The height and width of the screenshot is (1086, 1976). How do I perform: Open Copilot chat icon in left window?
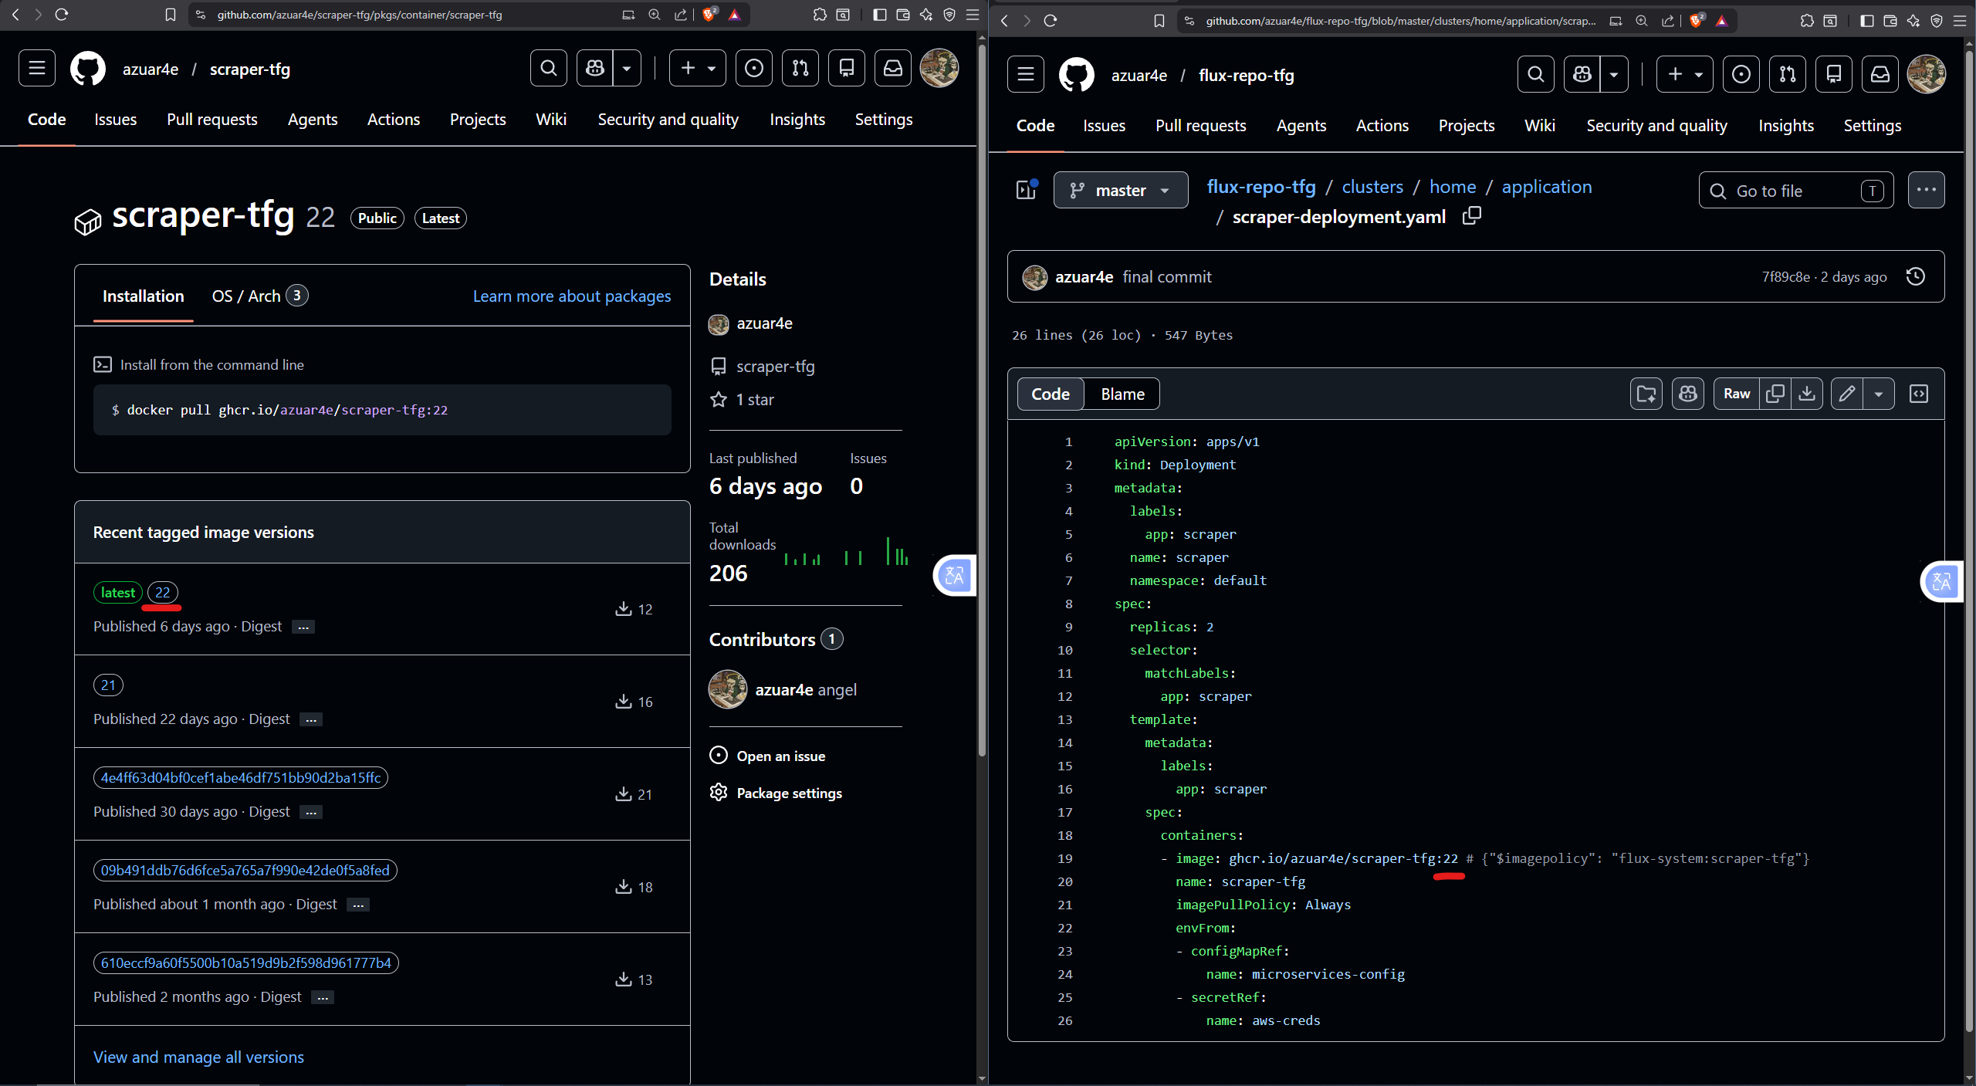[x=595, y=69]
